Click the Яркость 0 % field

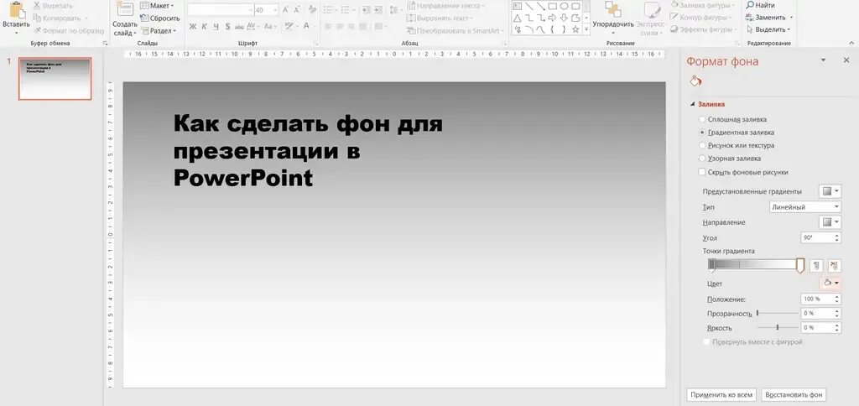click(817, 328)
